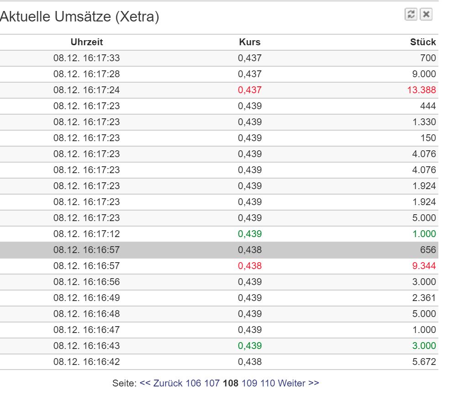The width and height of the screenshot is (453, 407).
Task: Select the highlighted row with 656 Stück
Action: (219, 250)
